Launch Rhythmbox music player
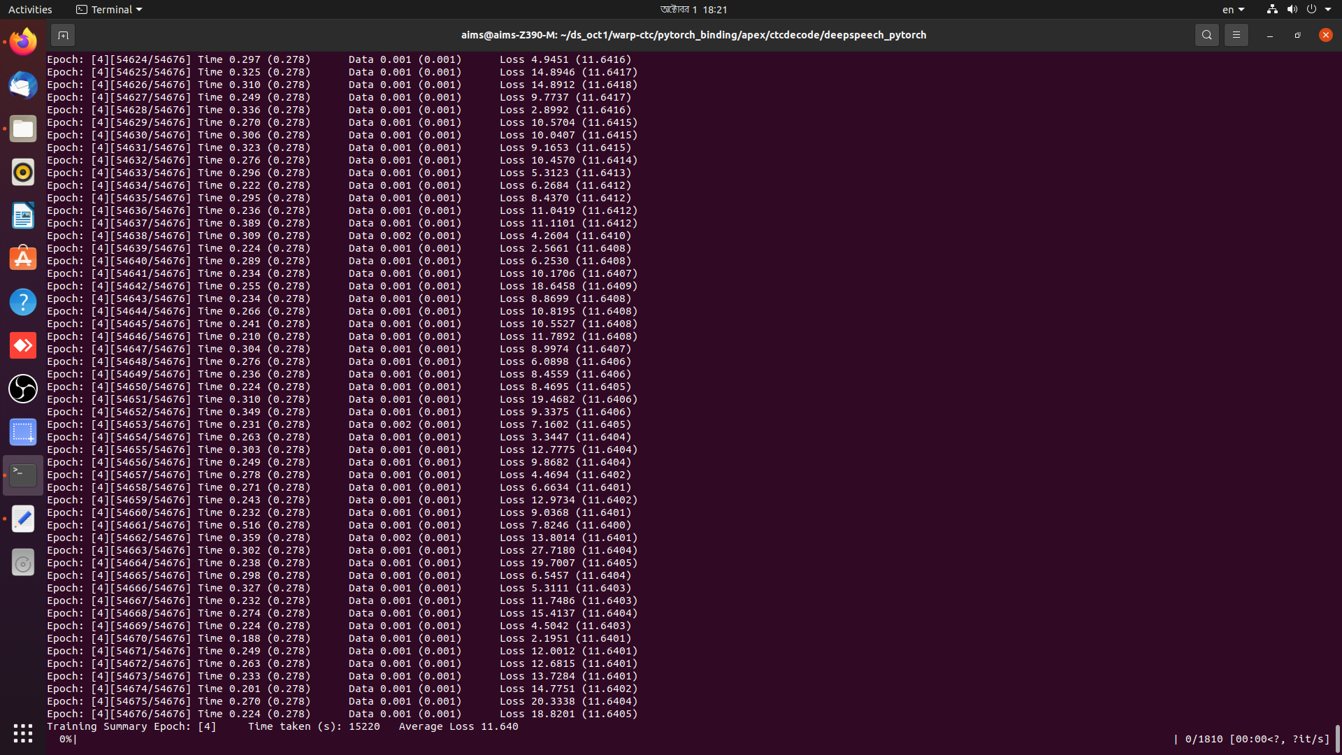The image size is (1342, 755). pos(23,172)
